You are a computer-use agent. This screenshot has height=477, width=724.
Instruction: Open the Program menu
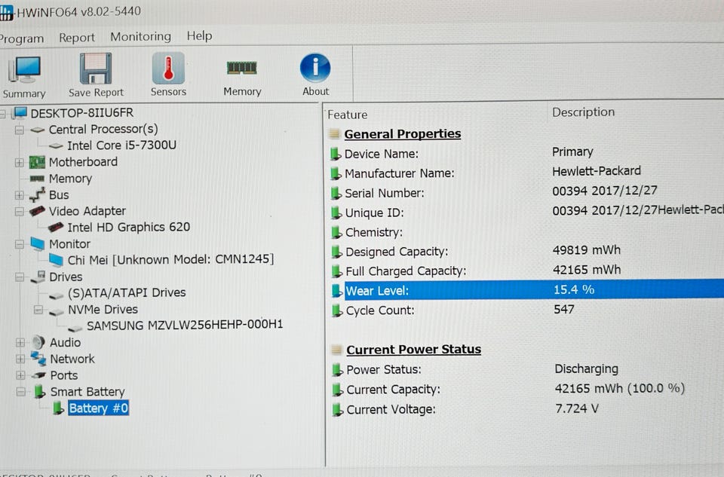tap(21, 38)
